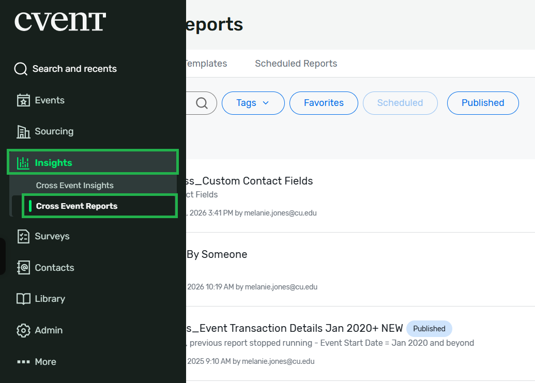535x383 pixels.
Task: Collapse the Insights menu label
Action: coord(53,163)
